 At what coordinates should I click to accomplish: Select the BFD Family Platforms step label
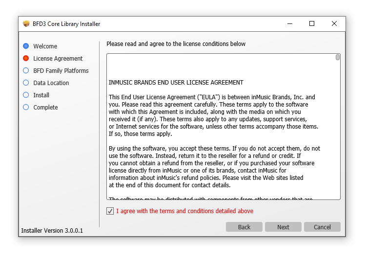click(61, 71)
